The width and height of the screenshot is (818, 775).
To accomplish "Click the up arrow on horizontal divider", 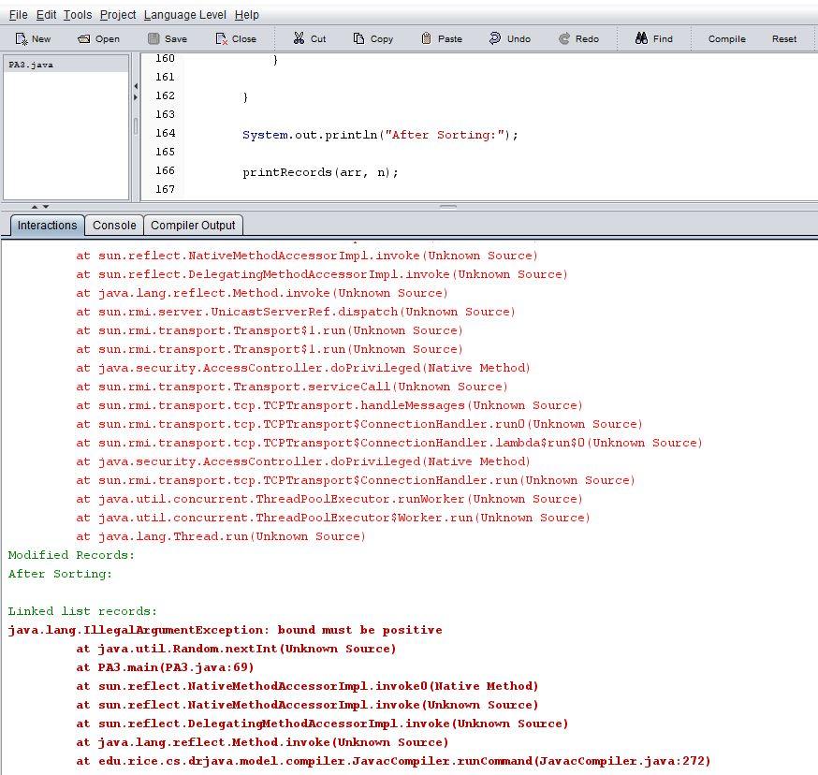I will pyautogui.click(x=35, y=207).
